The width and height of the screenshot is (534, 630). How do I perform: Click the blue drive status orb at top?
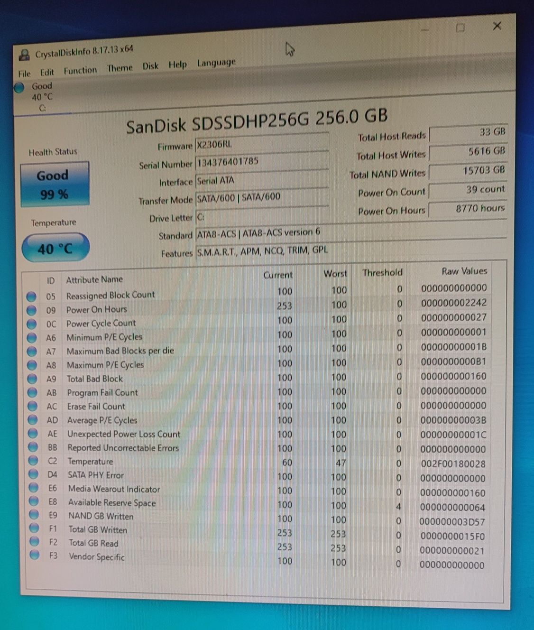(x=19, y=88)
